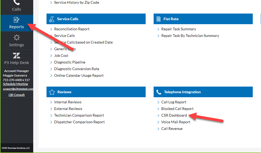Click the Reviews section header
Viewport: 261px width, 153px height.
[x=96, y=92]
